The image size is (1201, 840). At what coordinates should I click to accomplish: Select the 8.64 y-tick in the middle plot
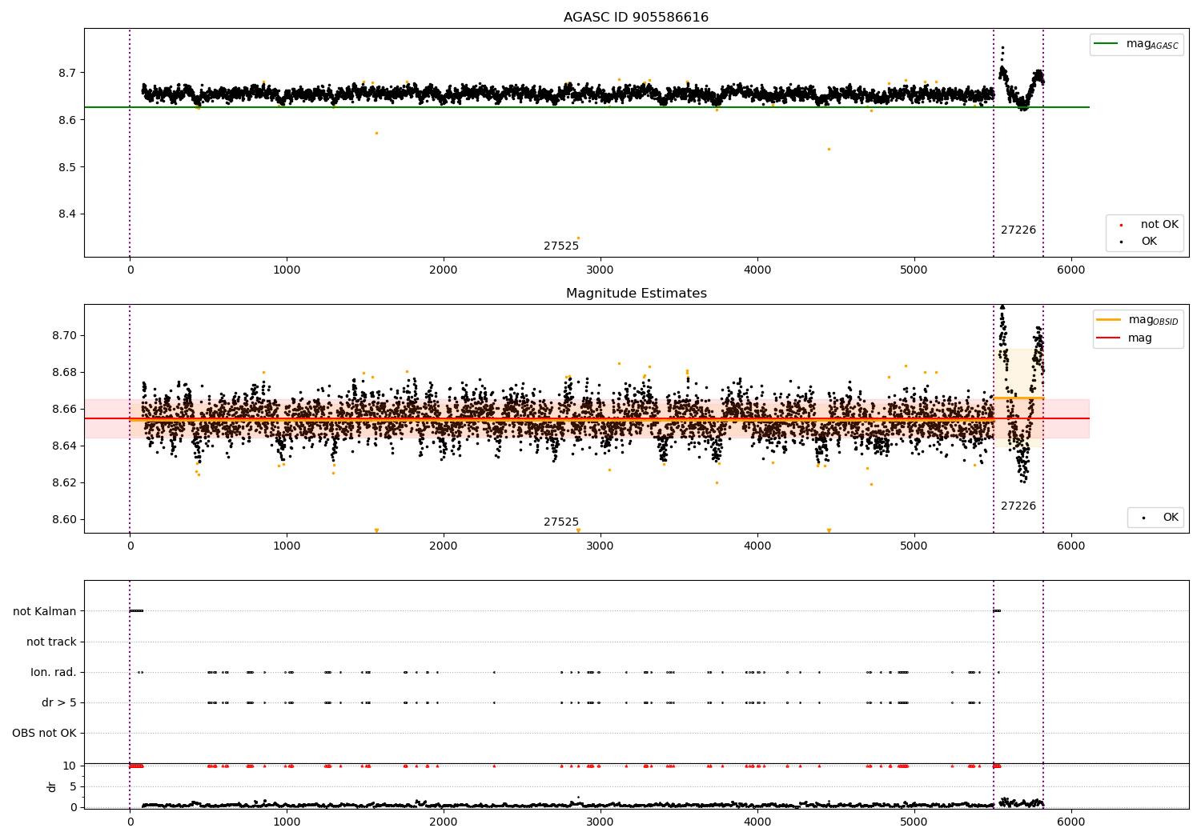64,446
